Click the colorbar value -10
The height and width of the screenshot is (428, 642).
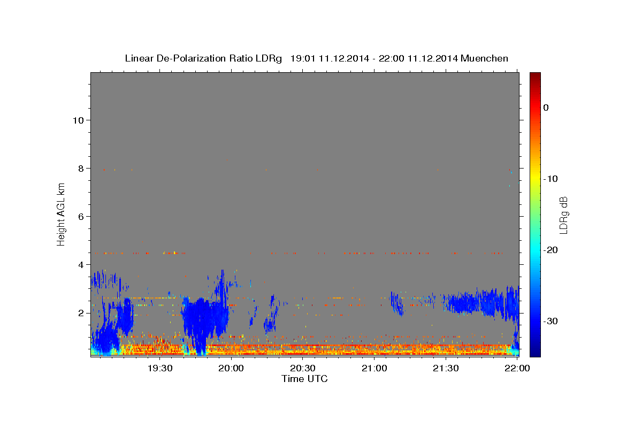551,179
